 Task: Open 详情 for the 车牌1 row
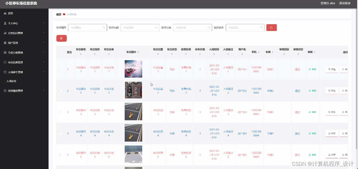[x=332, y=69]
